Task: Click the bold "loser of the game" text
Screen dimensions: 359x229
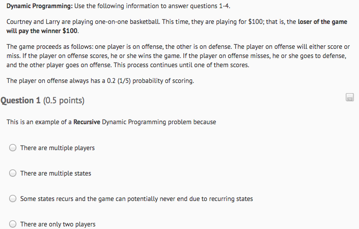Action: (322, 22)
